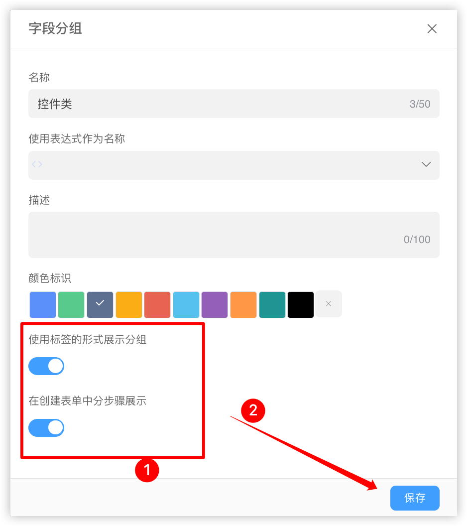The height and width of the screenshot is (526, 467).
Task: Clear color selection with the x swatch
Action: [x=329, y=304]
